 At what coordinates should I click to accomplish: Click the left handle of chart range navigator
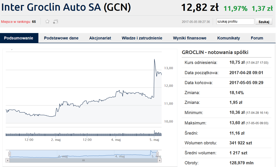(10, 154)
